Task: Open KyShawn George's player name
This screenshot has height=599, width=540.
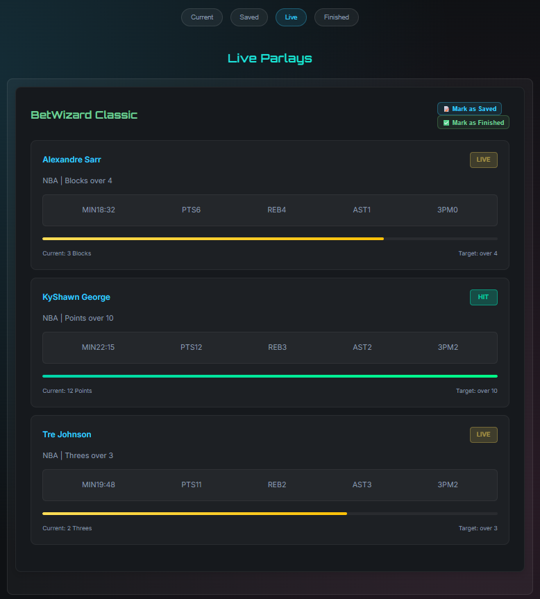Action: [76, 297]
